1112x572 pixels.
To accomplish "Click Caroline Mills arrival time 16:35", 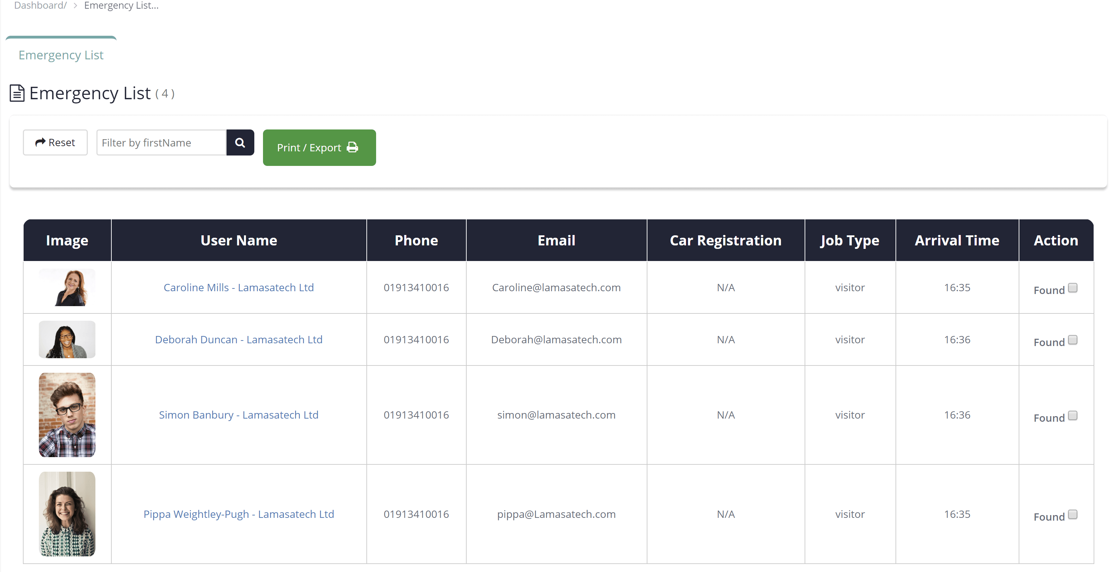I will 957,287.
